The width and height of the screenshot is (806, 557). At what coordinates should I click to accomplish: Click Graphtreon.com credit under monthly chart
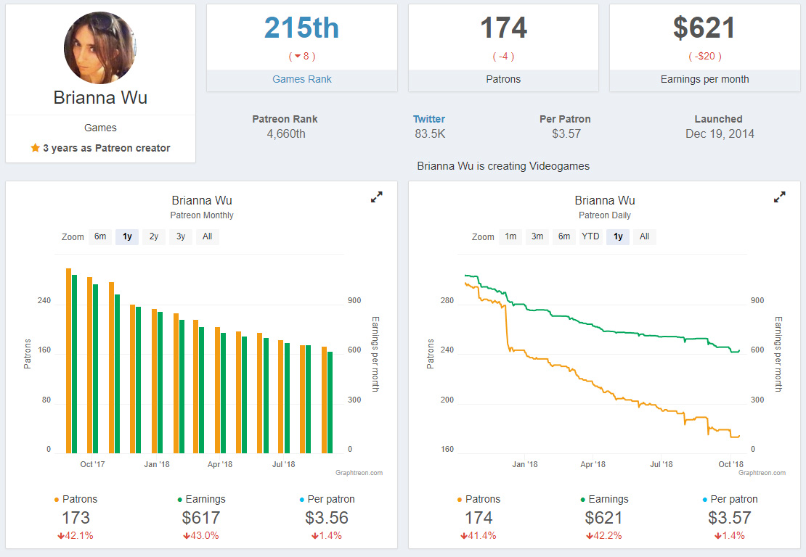(359, 473)
